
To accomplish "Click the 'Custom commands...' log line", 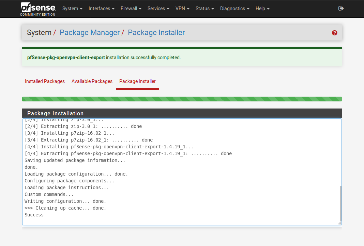I will 49,195.
